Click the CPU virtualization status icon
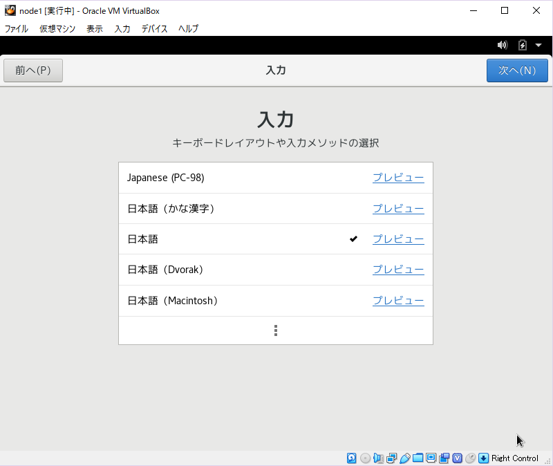 pos(457,458)
